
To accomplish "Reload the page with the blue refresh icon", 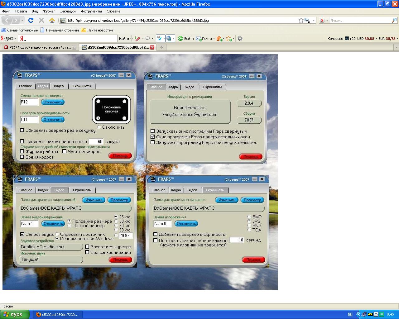I will coord(31,20).
